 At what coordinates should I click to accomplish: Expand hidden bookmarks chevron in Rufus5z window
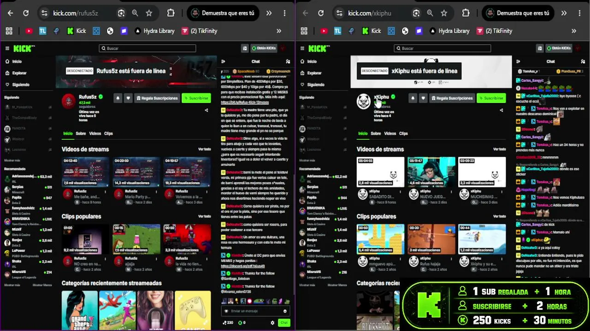[279, 31]
